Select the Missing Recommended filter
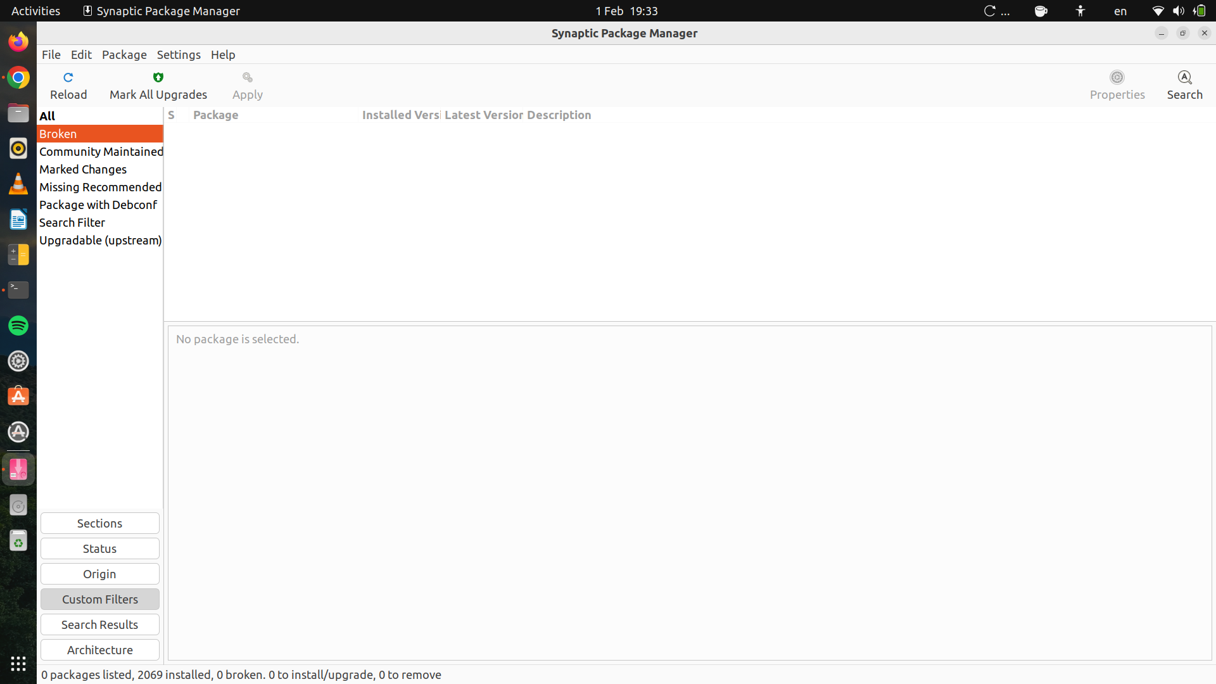 coord(100,187)
